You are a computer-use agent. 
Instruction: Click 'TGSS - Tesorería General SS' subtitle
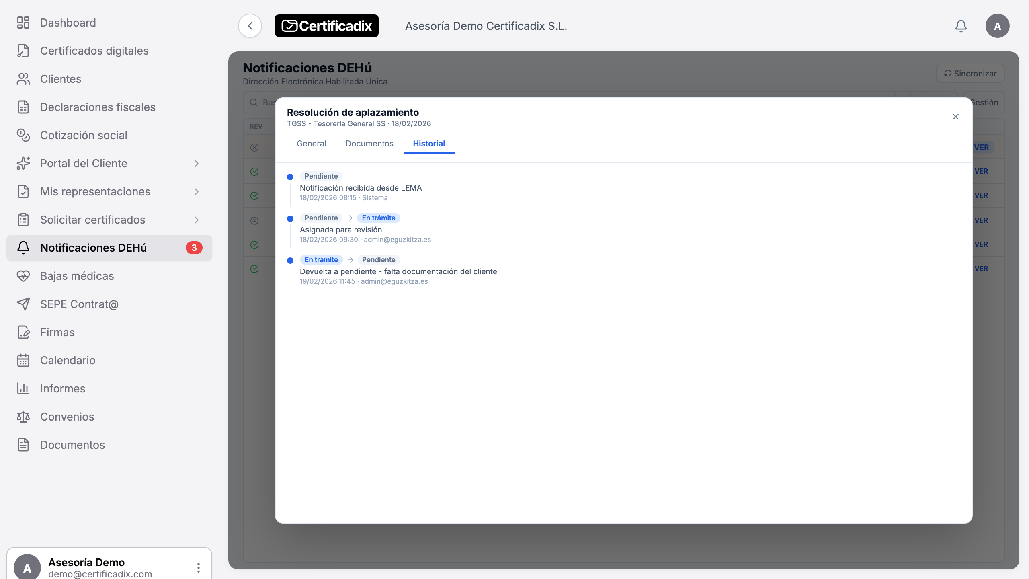coord(336,124)
